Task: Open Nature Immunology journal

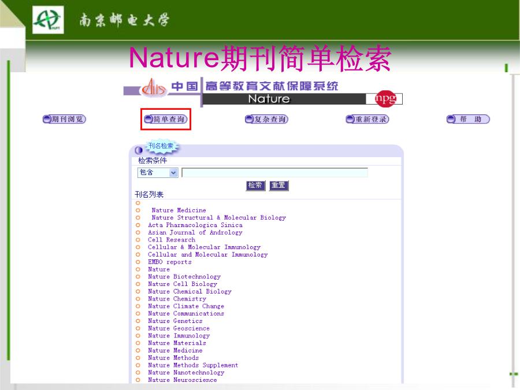Action: click(x=179, y=336)
